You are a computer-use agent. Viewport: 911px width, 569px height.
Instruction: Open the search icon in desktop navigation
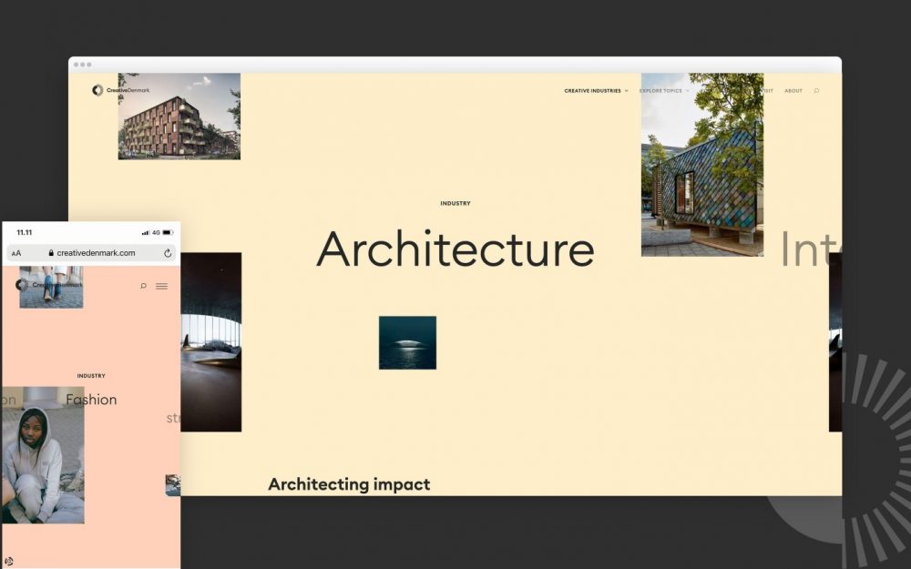[x=816, y=90]
